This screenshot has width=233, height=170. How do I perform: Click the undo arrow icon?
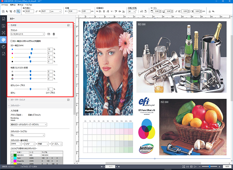[213, 11]
